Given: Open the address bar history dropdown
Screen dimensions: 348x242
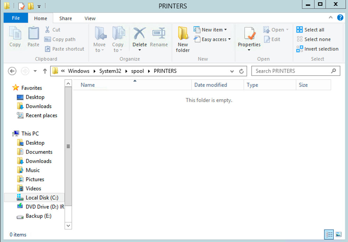Looking at the screenshot, I should click(232, 71).
